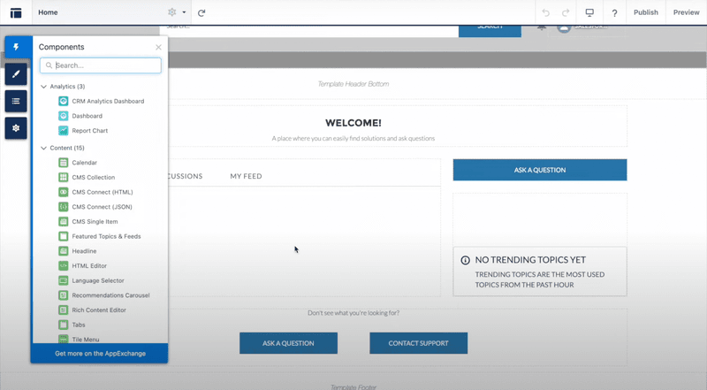
Task: Select the Calendar component
Action: pos(84,163)
